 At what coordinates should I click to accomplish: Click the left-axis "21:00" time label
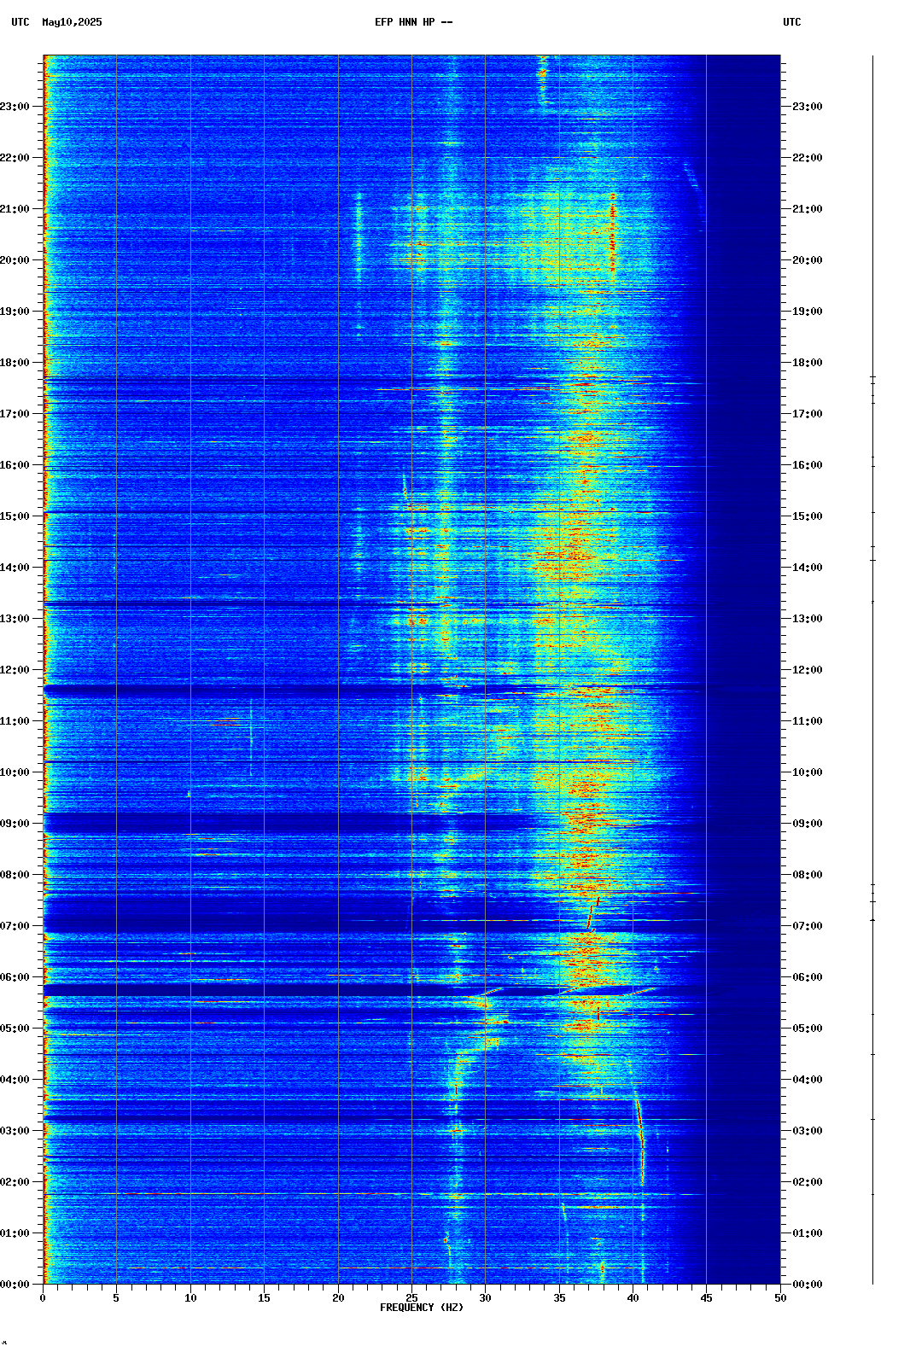15,209
